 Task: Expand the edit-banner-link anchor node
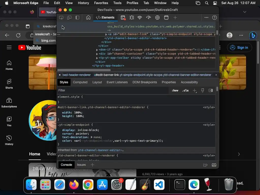coord(106,34)
